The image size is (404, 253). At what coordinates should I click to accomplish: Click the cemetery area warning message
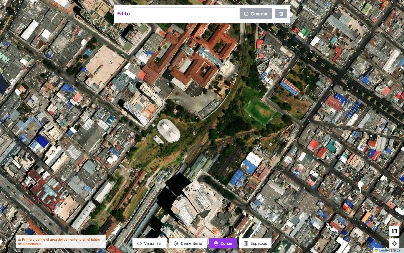(61, 242)
